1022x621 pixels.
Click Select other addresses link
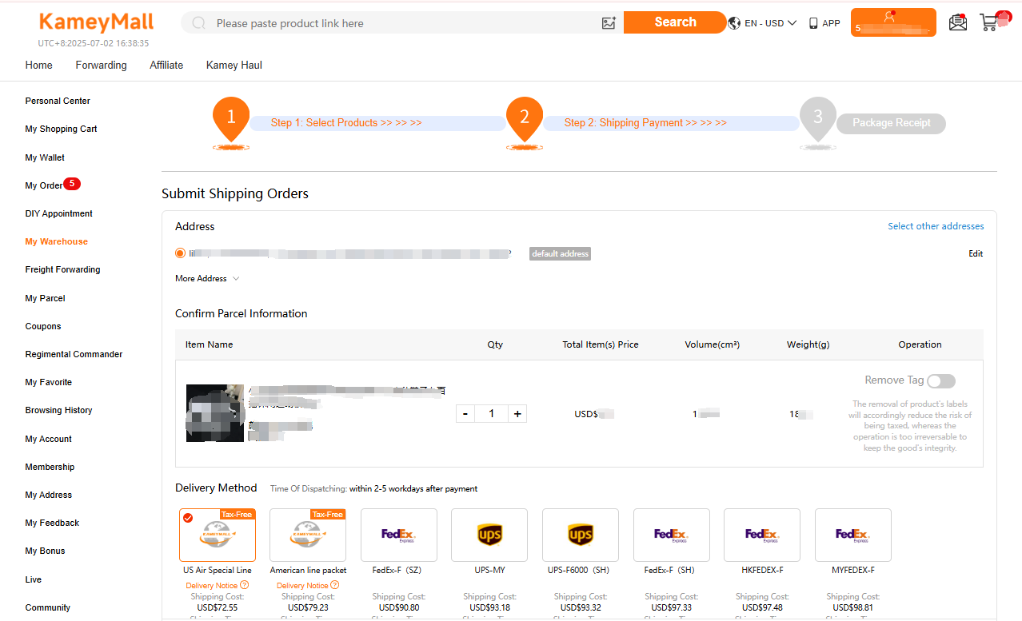point(936,226)
